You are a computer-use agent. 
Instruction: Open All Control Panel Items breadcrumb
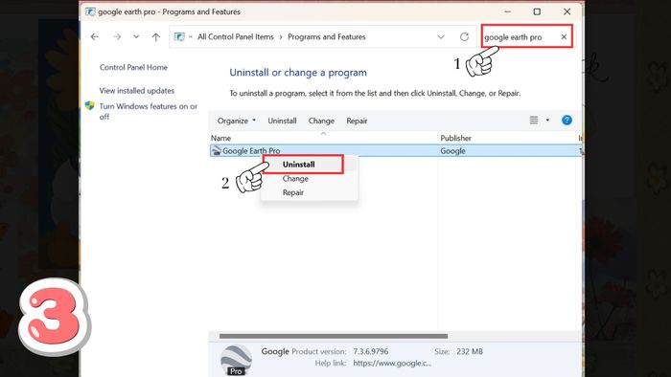pos(236,36)
